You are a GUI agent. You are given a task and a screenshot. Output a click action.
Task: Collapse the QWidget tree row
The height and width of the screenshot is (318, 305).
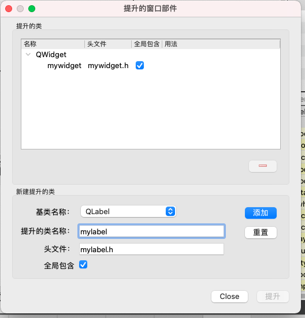pos(28,54)
